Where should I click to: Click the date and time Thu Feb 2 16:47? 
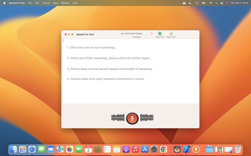(x=239, y=3)
